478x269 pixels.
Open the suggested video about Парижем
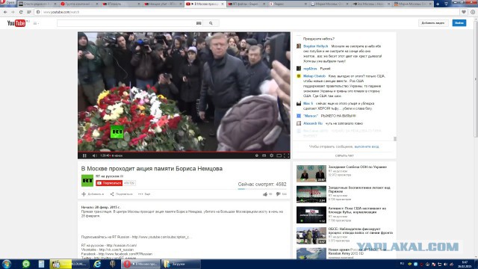359,189
